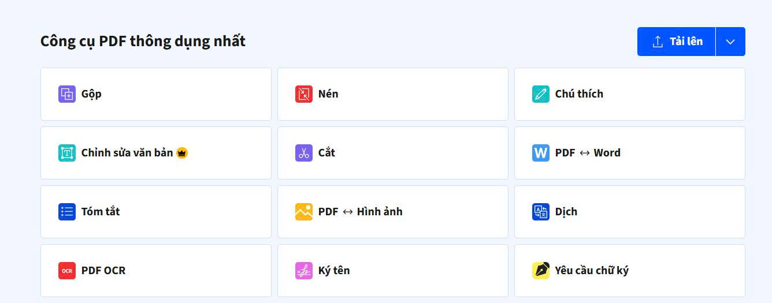Click the Chỉnh sửa văn bản text-edit icon
The width and height of the screenshot is (772, 303).
click(67, 153)
